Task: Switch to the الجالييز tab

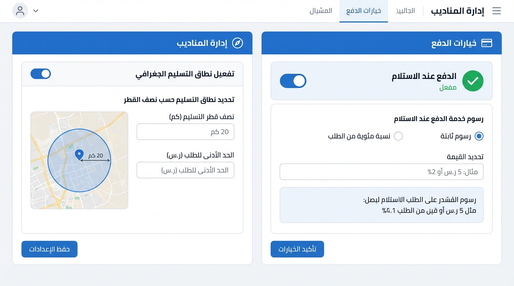Action: (x=405, y=11)
